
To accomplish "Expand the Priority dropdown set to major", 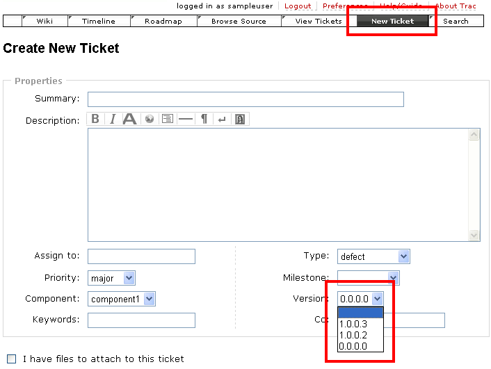I will [x=111, y=278].
